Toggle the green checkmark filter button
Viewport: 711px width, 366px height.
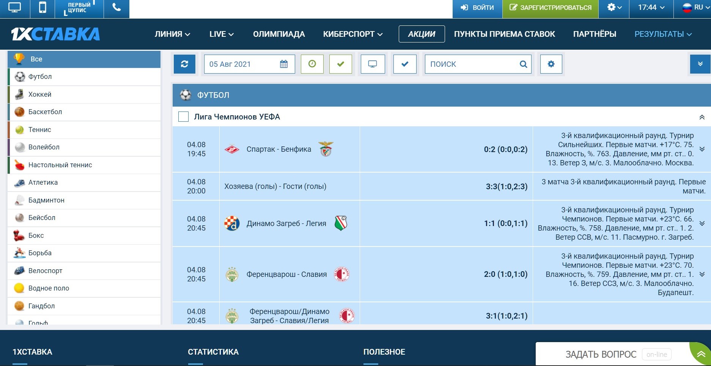(341, 64)
